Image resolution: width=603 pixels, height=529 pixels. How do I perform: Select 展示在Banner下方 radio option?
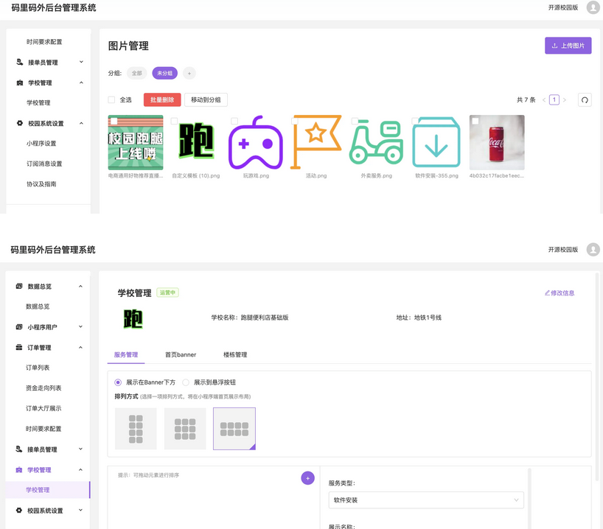(x=118, y=382)
